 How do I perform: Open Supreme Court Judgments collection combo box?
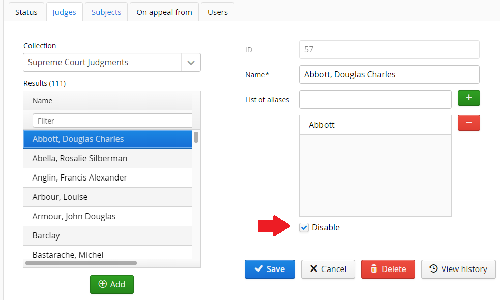102,63
